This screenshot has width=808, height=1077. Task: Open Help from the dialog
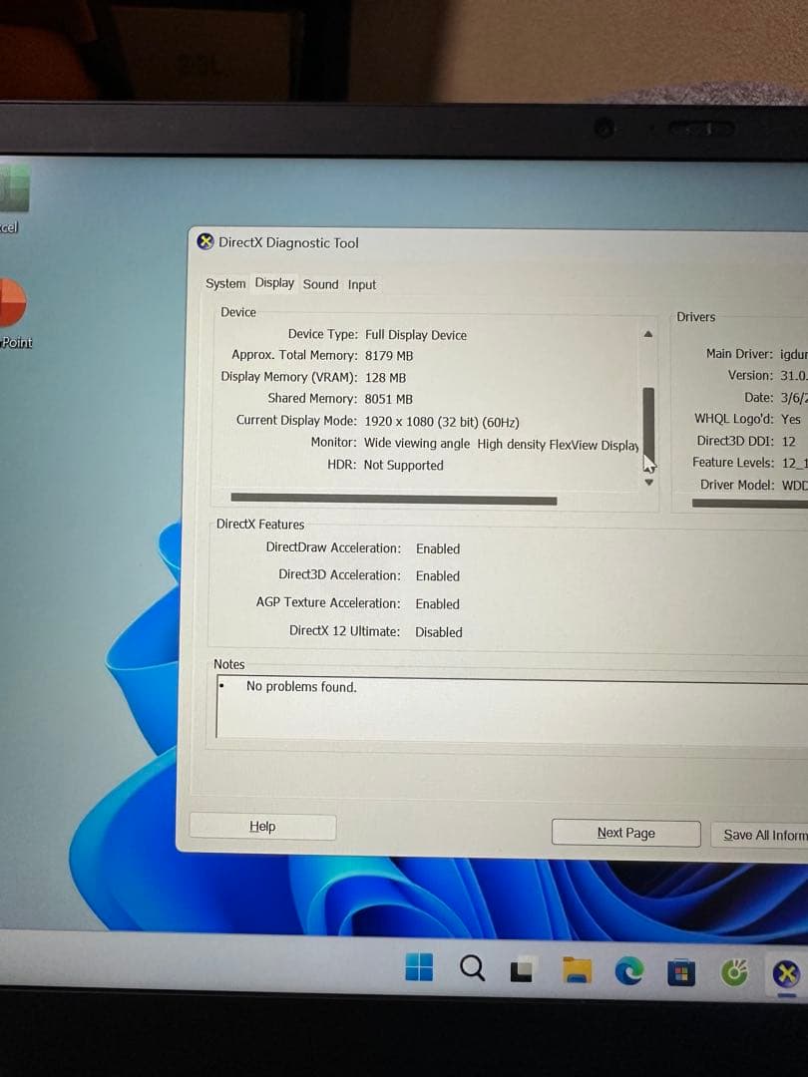tap(261, 826)
